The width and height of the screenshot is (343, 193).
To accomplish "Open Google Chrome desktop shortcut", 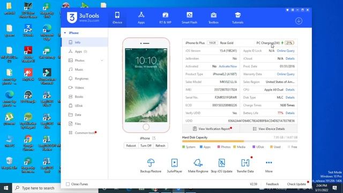I will [28, 143].
